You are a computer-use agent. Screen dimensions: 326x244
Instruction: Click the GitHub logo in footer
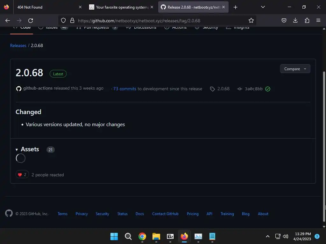pyautogui.click(x=9, y=213)
